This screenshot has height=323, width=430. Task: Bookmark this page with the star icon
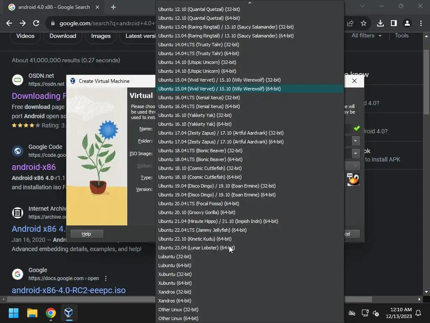coord(364,24)
